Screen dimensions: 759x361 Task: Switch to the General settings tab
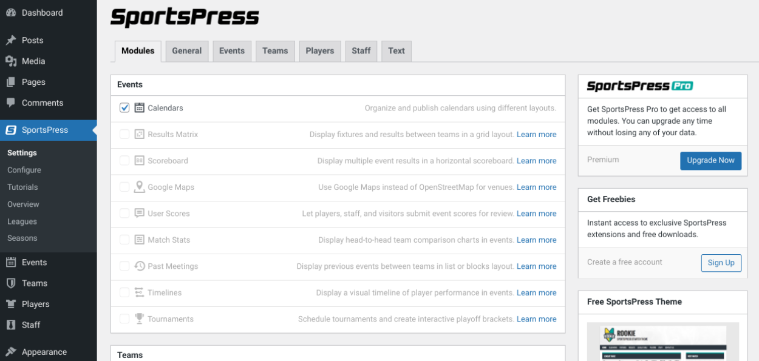[x=186, y=51]
